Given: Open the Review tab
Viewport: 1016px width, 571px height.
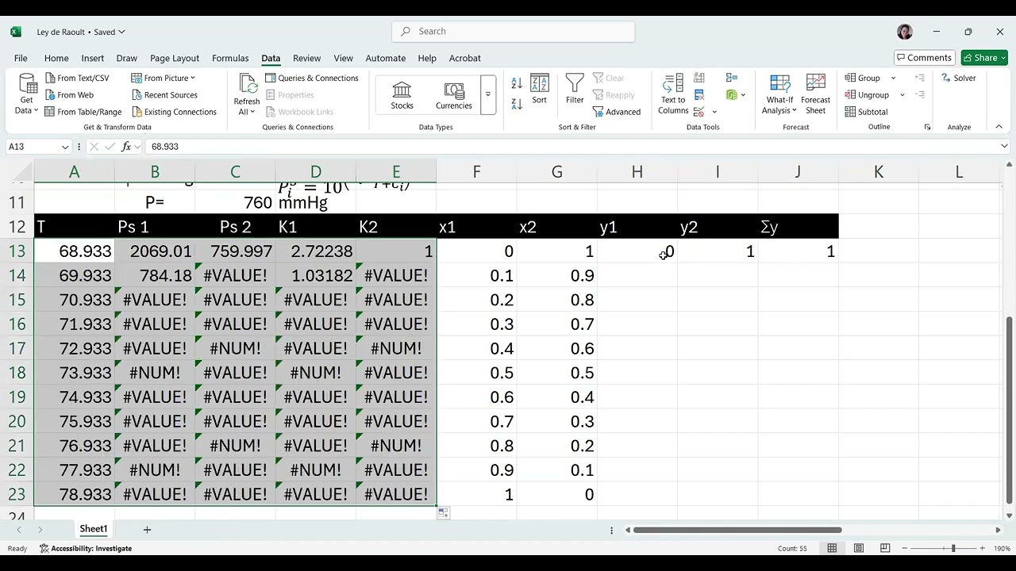Looking at the screenshot, I should [x=306, y=58].
